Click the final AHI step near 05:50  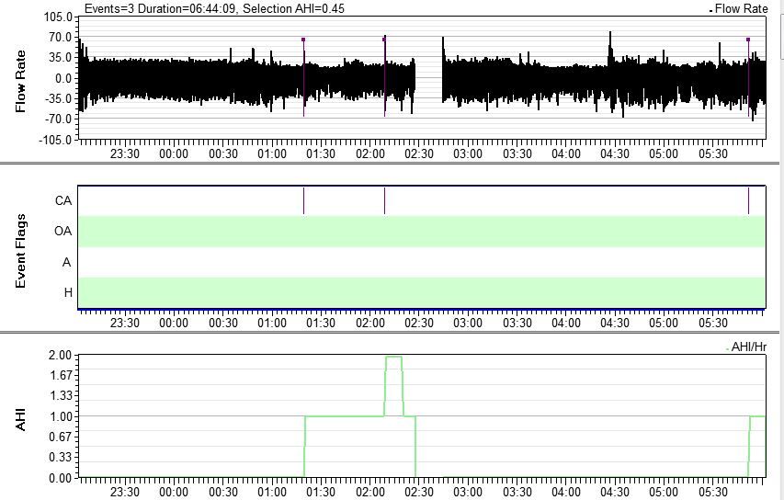click(757, 416)
